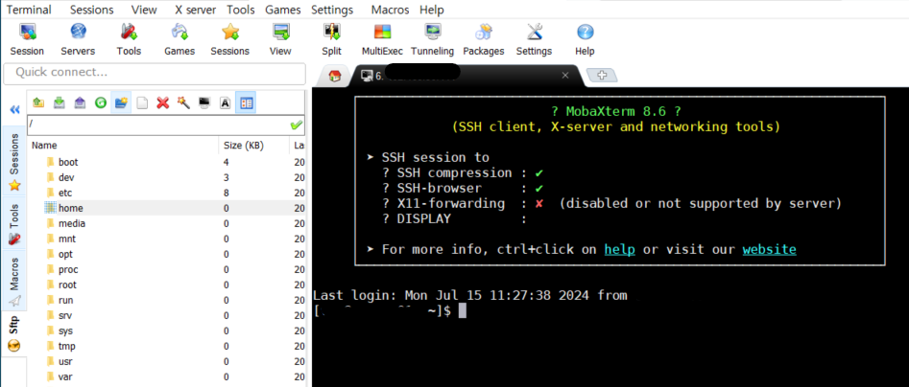Go to parent directory in SFTP panel
The width and height of the screenshot is (909, 387).
click(x=38, y=102)
